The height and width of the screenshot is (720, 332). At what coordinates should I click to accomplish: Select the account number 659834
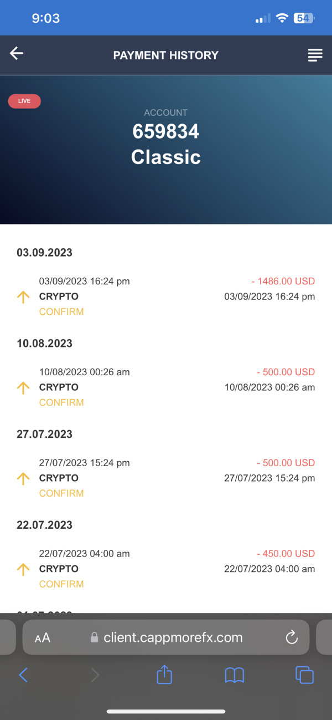point(165,132)
